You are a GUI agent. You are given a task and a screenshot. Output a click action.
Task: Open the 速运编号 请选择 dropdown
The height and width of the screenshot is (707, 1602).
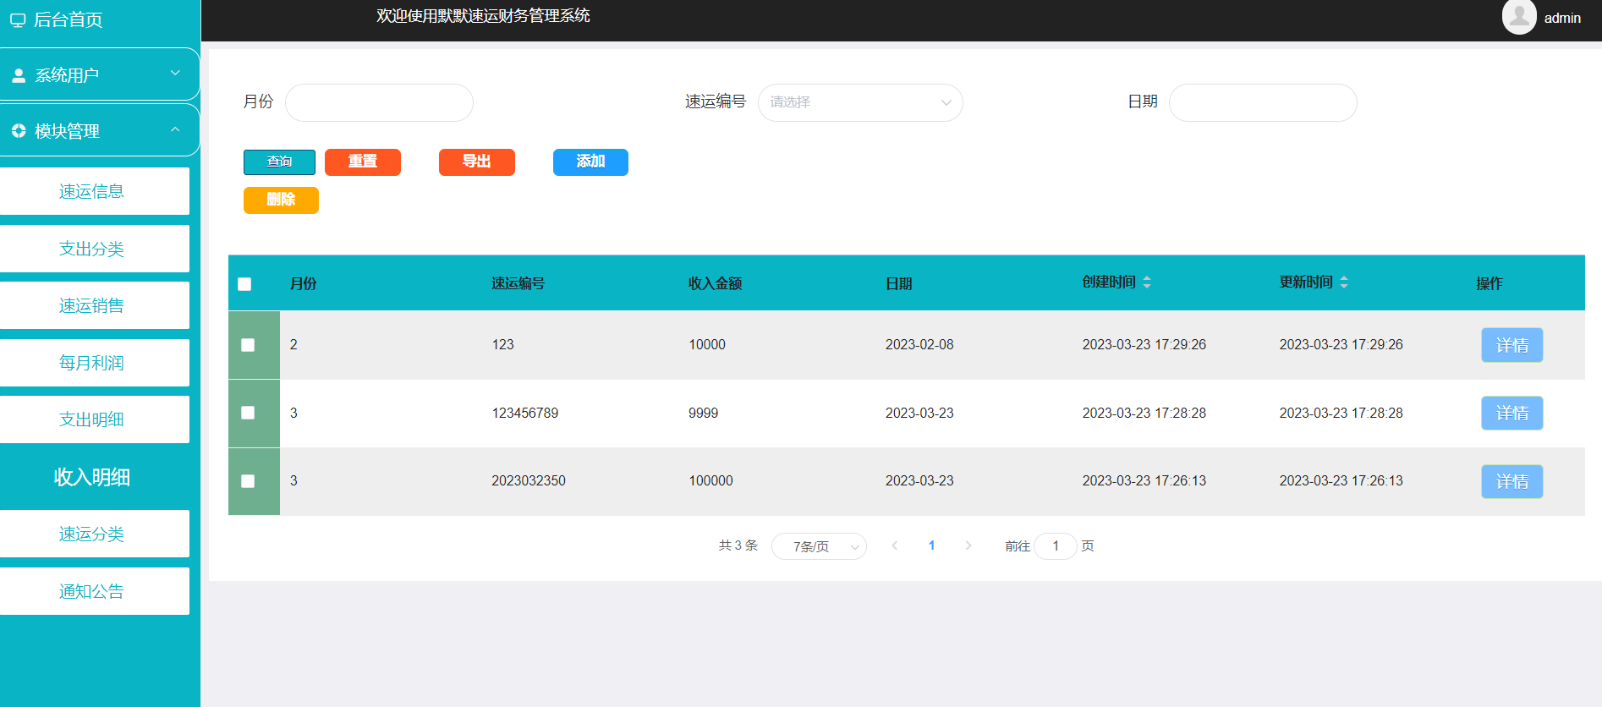[x=860, y=102]
